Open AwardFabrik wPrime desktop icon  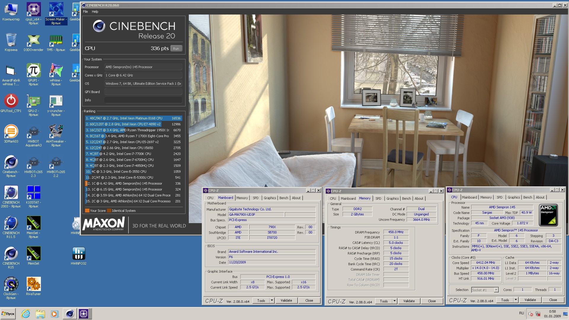(11, 75)
